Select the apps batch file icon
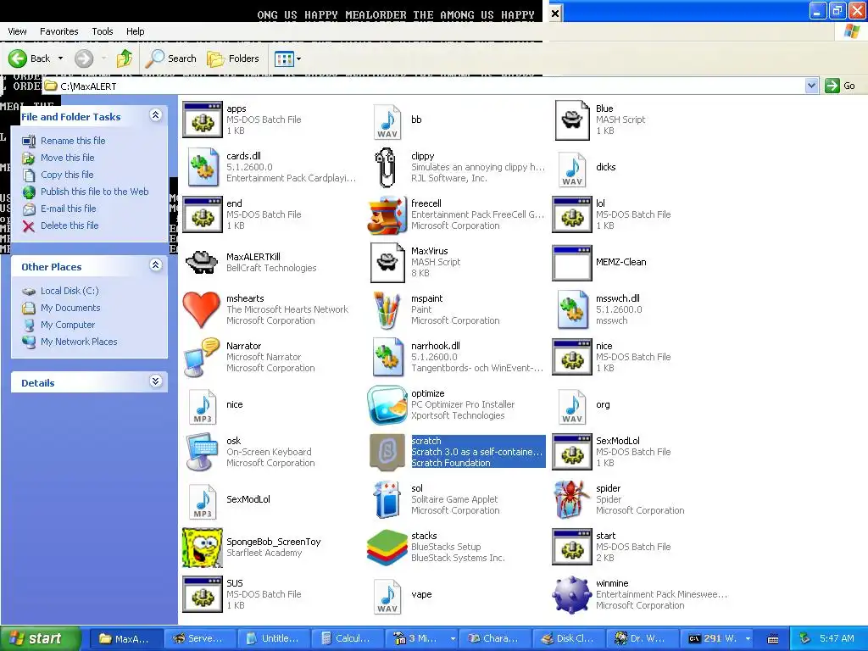 coord(203,120)
